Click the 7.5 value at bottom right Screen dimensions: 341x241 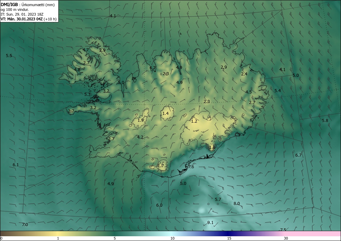click(x=283, y=230)
